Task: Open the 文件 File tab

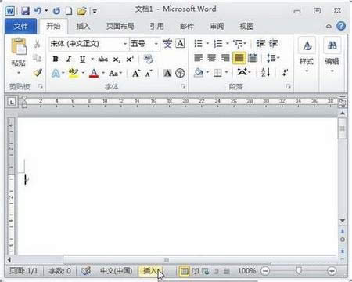Action: coord(20,27)
